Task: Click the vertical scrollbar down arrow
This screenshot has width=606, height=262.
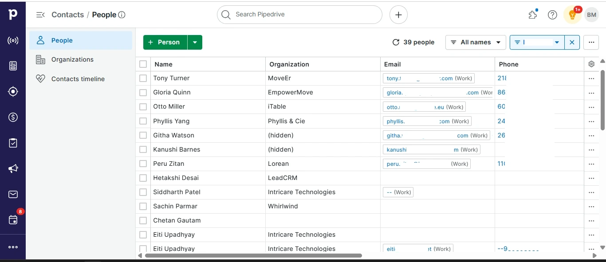Action: (x=602, y=247)
